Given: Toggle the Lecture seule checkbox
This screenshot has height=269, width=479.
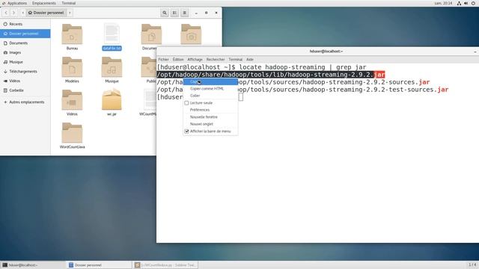Looking at the screenshot, I should [186, 103].
